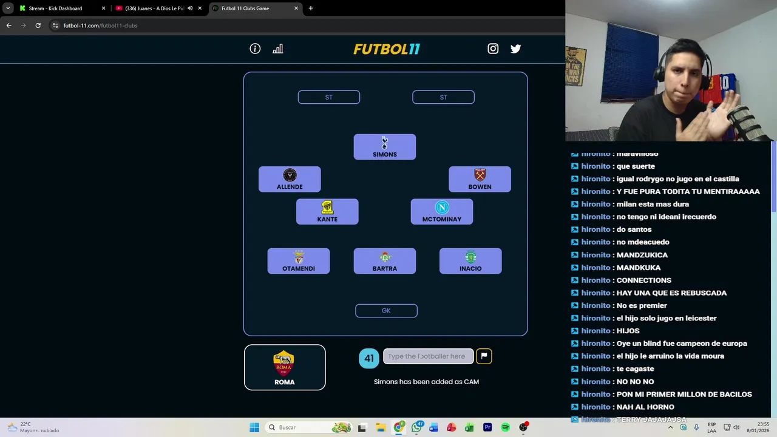Open Task View from the taskbar
This screenshot has width=777, height=437.
tap(362, 427)
